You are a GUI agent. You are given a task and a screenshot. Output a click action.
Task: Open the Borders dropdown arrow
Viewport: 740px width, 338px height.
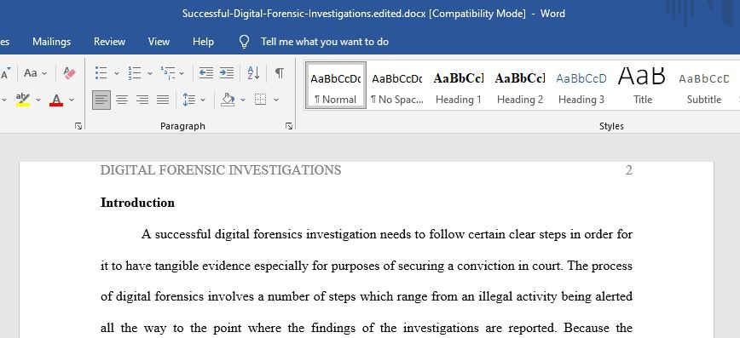(x=276, y=100)
